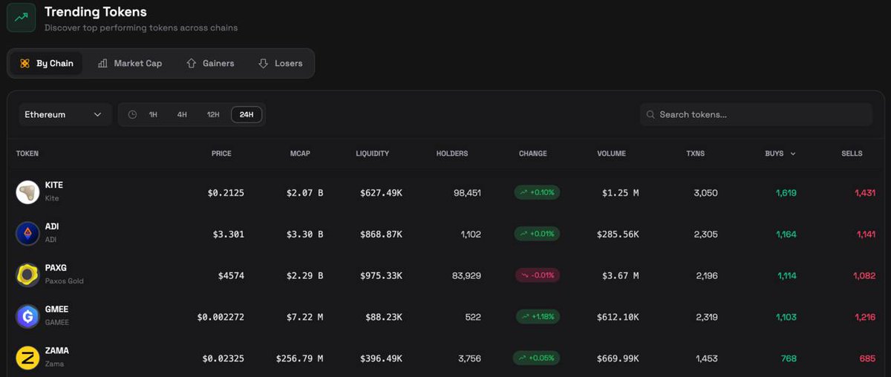Click the $627.49K liquidity value
Screen dimensions: 891x377
click(382, 193)
